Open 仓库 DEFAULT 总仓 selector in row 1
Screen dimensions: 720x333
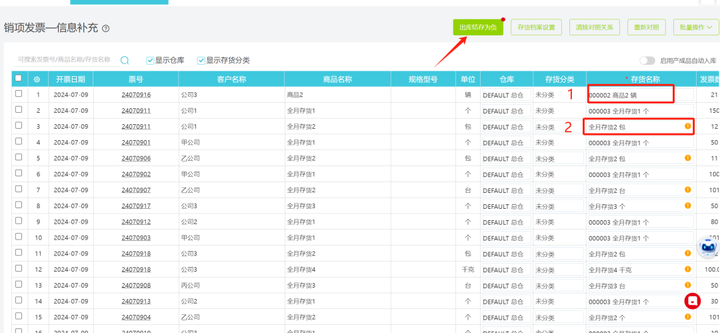[x=507, y=95]
